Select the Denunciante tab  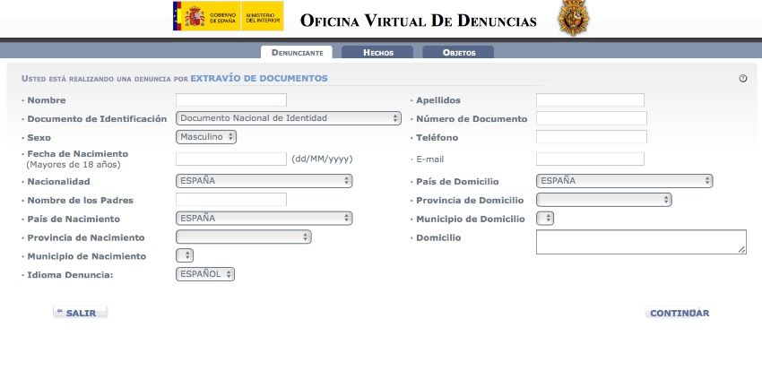click(297, 53)
